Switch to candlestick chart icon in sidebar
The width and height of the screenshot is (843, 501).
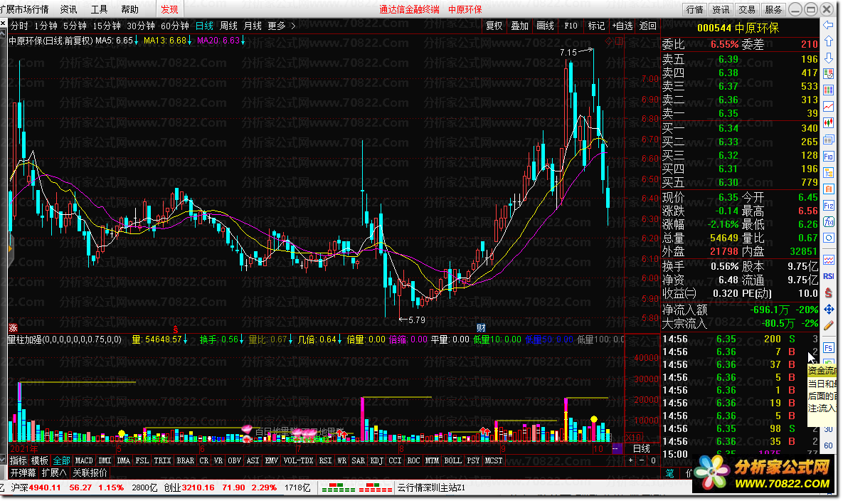coord(829,123)
